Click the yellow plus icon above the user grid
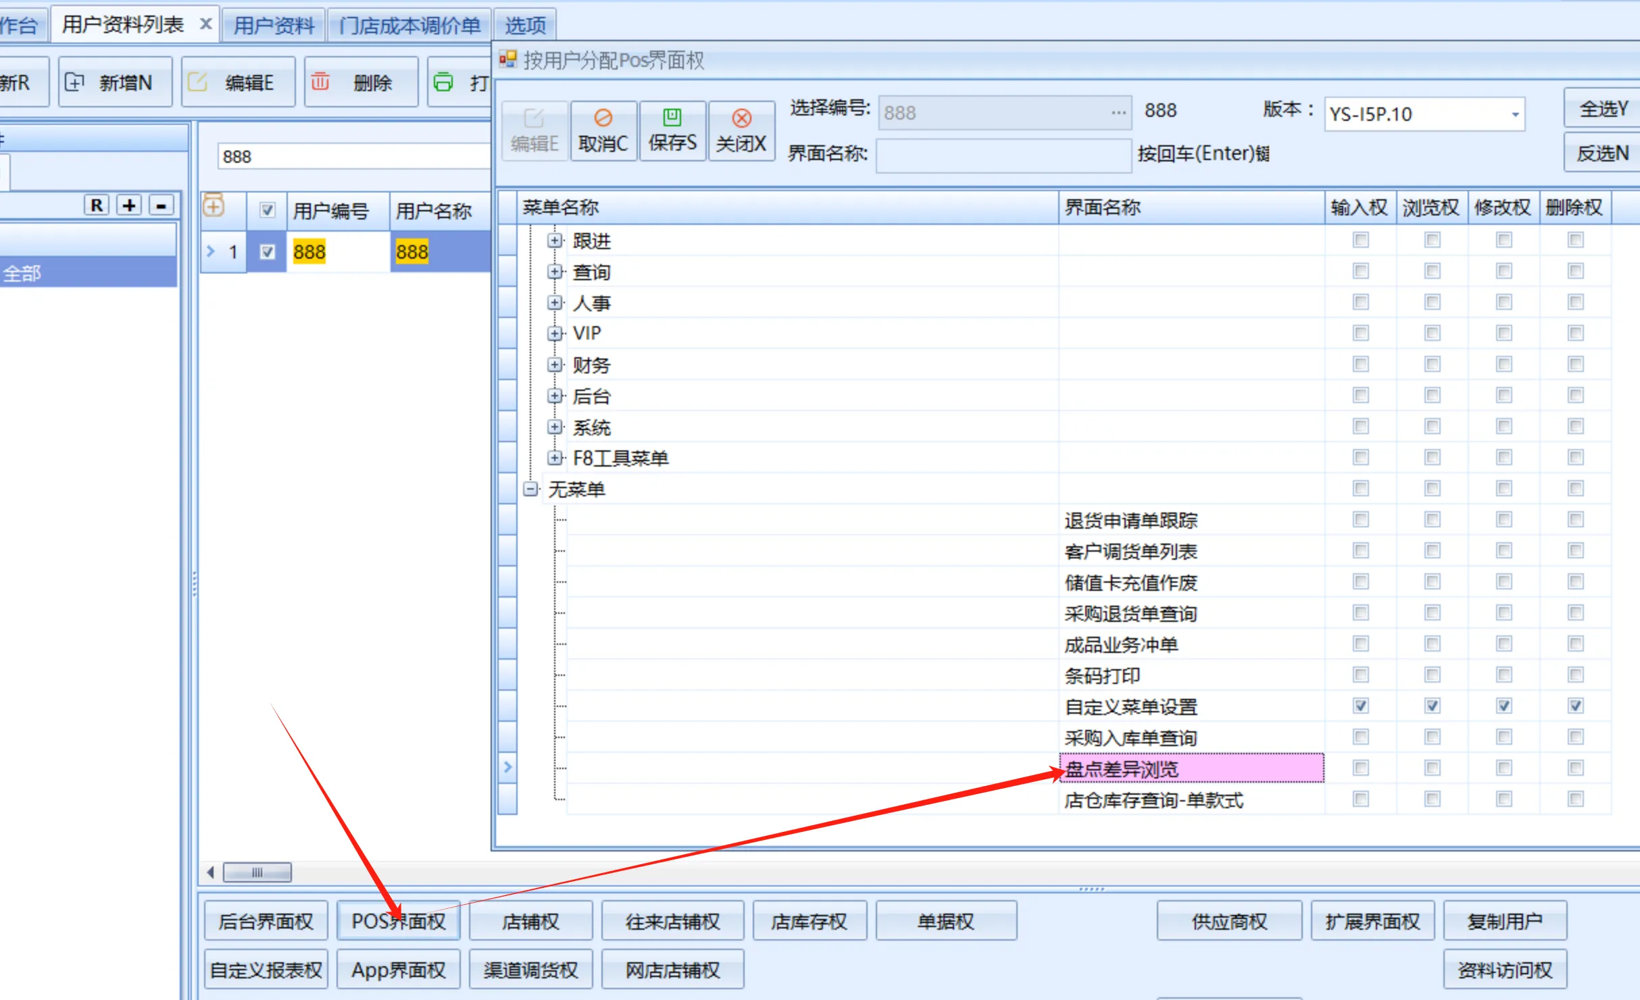 coord(214,206)
